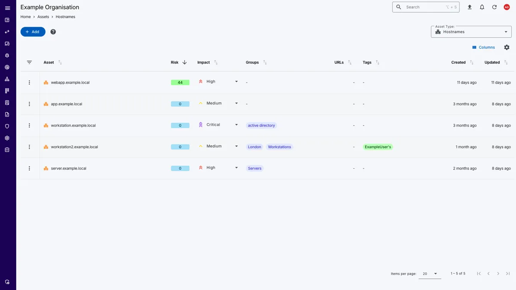Viewport: 516px width, 290px height.
Task: Go to Home in breadcrumb
Action: [25, 17]
